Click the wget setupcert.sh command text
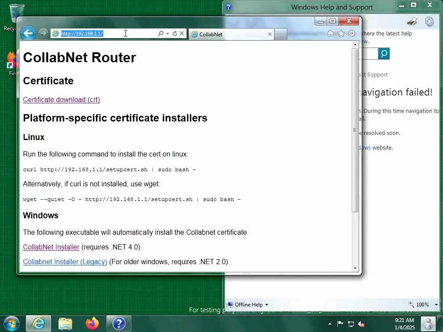 click(x=132, y=199)
